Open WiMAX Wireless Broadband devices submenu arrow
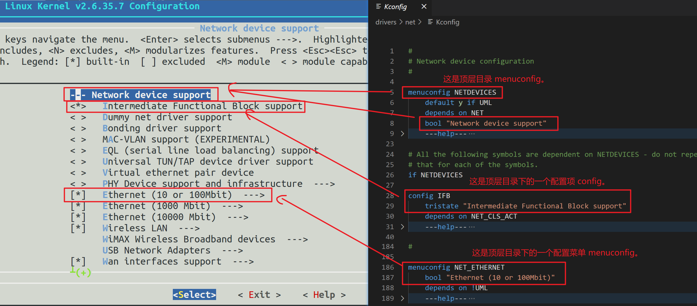This screenshot has width=697, height=306. (x=297, y=239)
